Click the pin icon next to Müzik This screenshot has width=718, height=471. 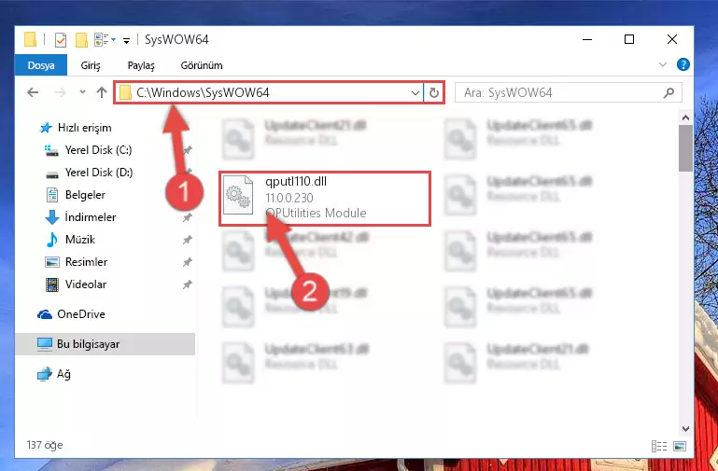pos(187,240)
